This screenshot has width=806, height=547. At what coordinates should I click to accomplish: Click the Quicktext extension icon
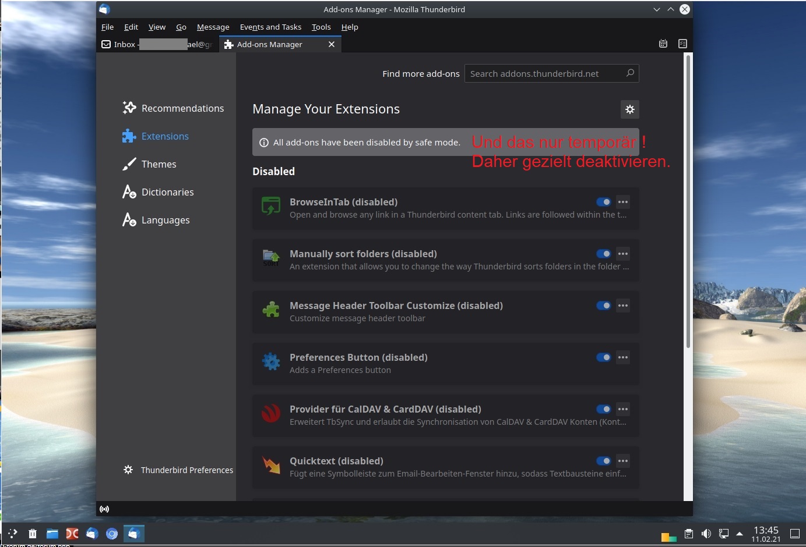tap(271, 465)
